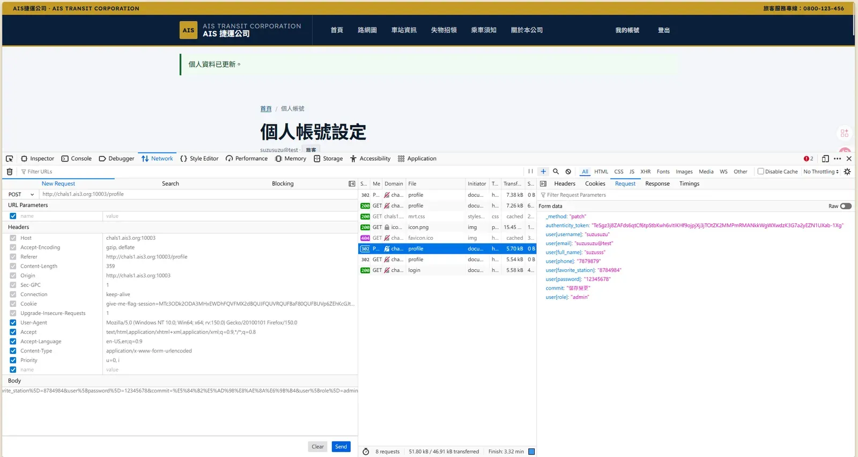This screenshot has height=457, width=858.
Task: Open the POST method dropdown
Action: click(21, 194)
